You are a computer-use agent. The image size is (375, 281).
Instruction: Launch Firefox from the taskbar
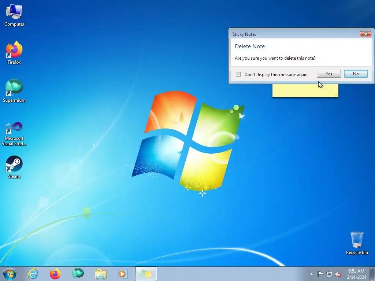[55, 274]
